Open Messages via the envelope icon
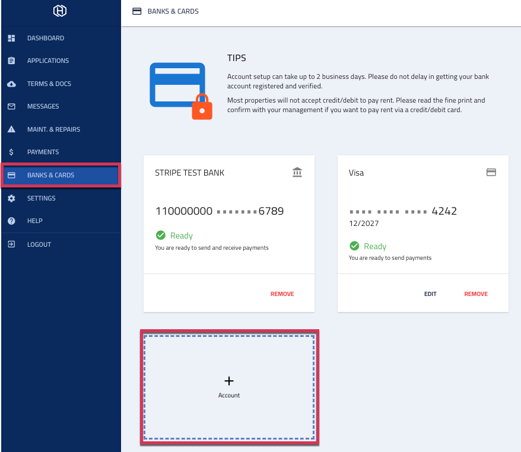521x452 pixels. click(11, 106)
